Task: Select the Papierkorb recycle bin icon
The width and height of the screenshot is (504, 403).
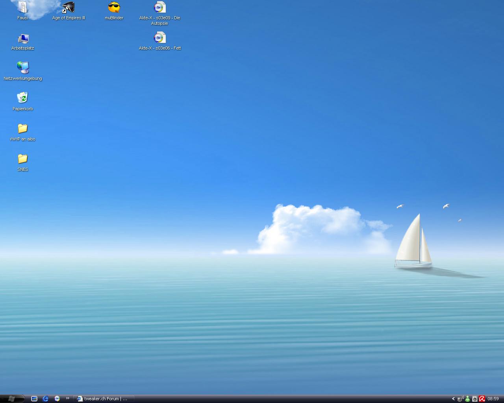Action: click(22, 98)
